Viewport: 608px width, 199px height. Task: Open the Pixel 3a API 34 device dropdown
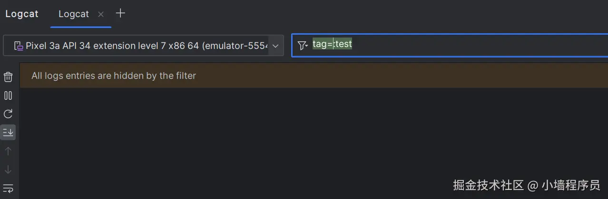click(x=143, y=46)
